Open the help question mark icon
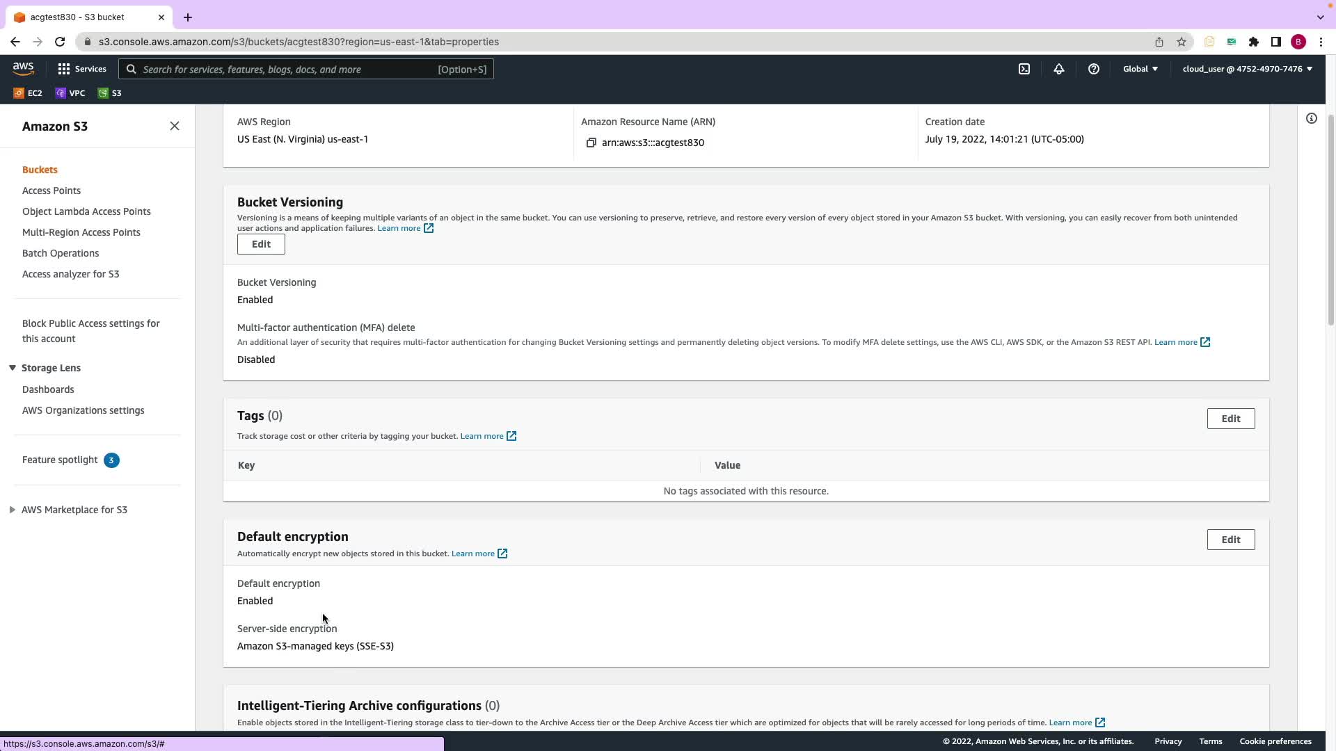 (1093, 69)
